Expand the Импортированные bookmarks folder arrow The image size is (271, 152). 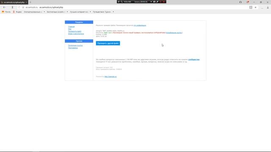[x=44, y=12]
